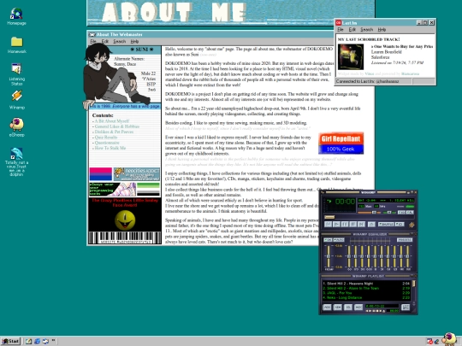Adjust the equalizer preamp slider
Image resolution: width=462 pixels, height=346 pixels.
(329, 256)
